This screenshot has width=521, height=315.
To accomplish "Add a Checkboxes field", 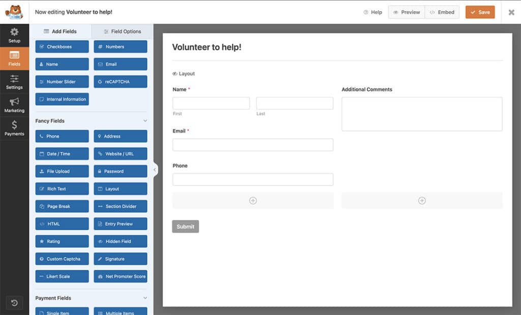I will pos(62,47).
